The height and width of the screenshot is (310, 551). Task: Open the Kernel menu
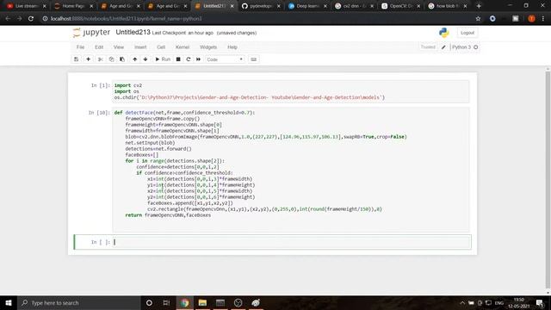point(183,47)
